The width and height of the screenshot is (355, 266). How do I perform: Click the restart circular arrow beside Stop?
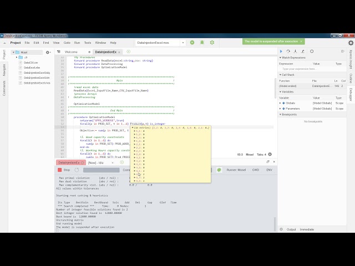(x=77, y=170)
